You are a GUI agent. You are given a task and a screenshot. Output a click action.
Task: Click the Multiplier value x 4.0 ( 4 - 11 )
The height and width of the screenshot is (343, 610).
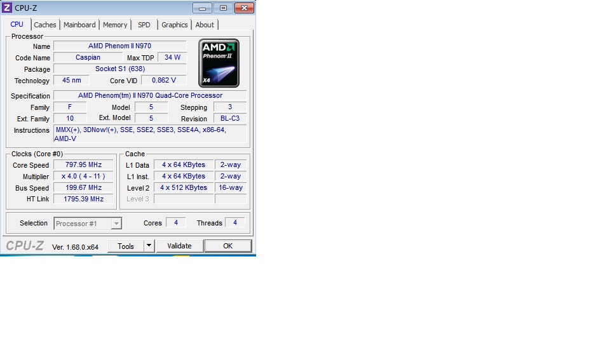click(x=84, y=176)
